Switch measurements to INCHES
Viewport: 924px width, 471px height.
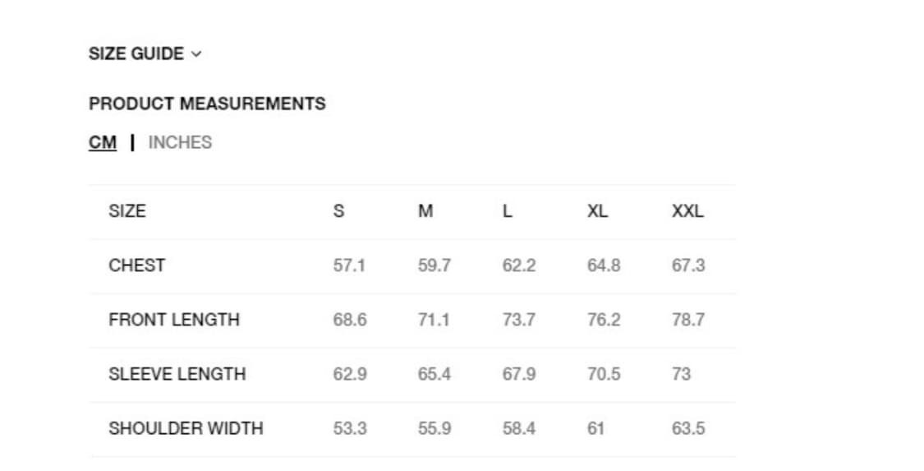pyautogui.click(x=180, y=142)
